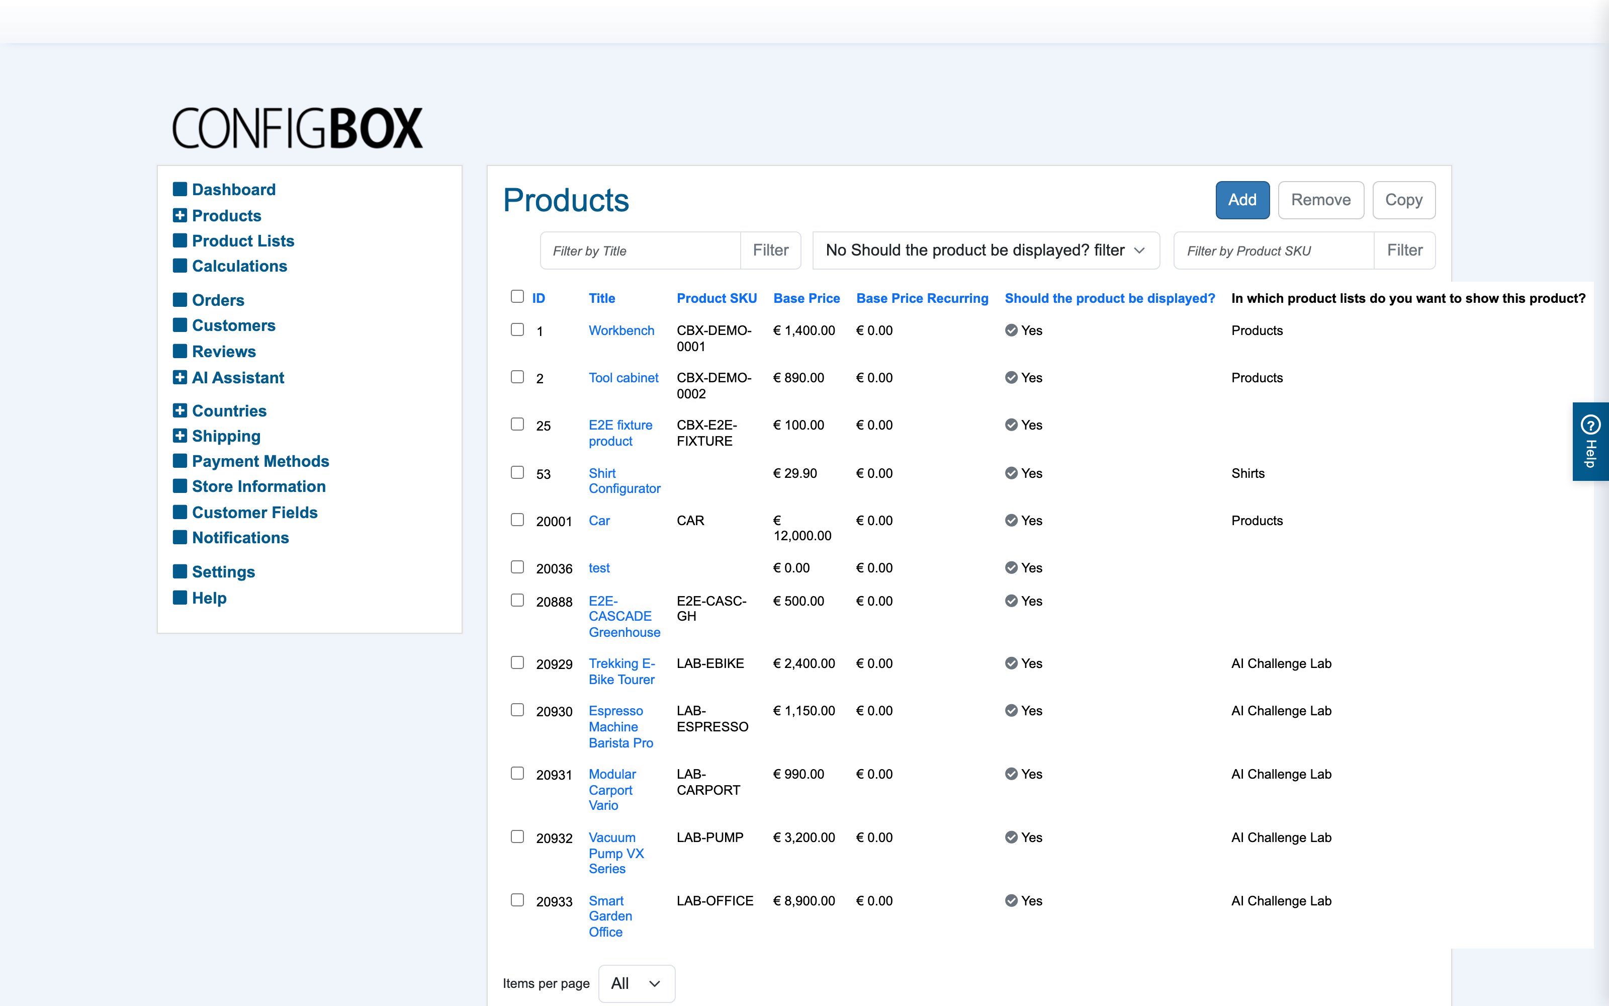Check the E2E-CASCADE Greenhouse row checkbox
The image size is (1609, 1006).
click(517, 600)
